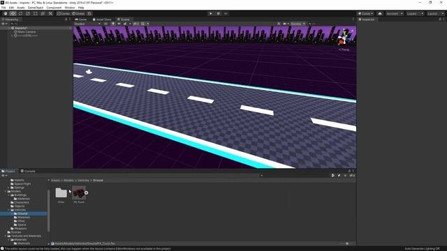The width and height of the screenshot is (447, 251).
Task: Open the Collab dropdown
Action: pos(365,14)
